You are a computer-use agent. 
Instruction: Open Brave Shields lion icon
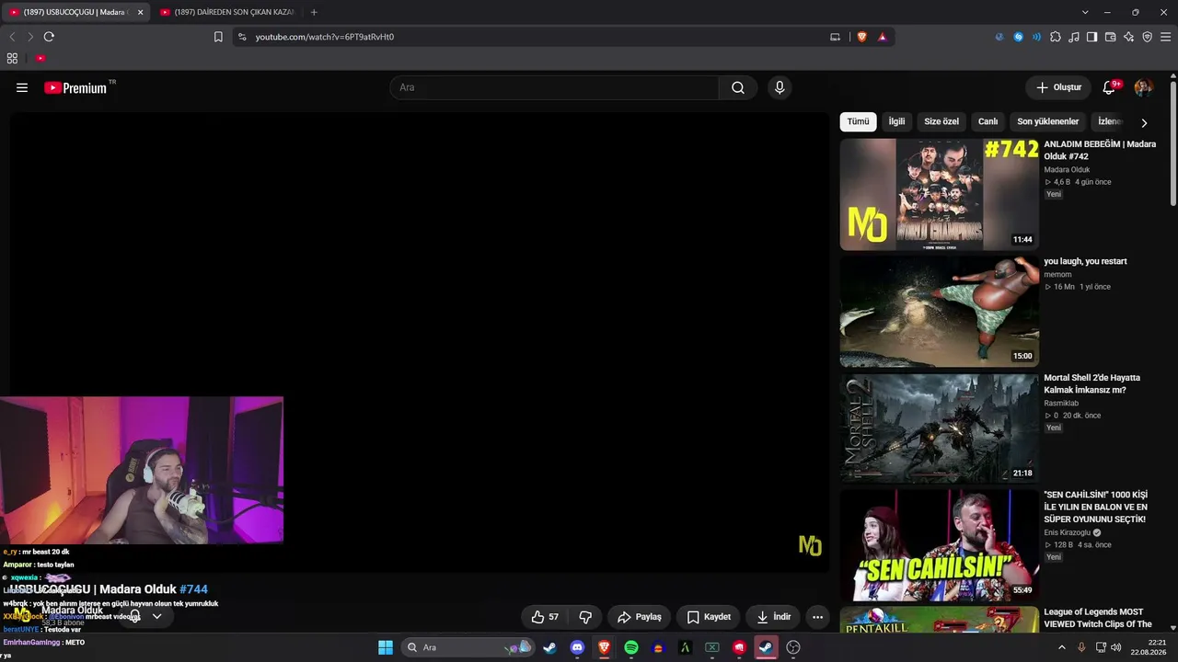point(862,37)
